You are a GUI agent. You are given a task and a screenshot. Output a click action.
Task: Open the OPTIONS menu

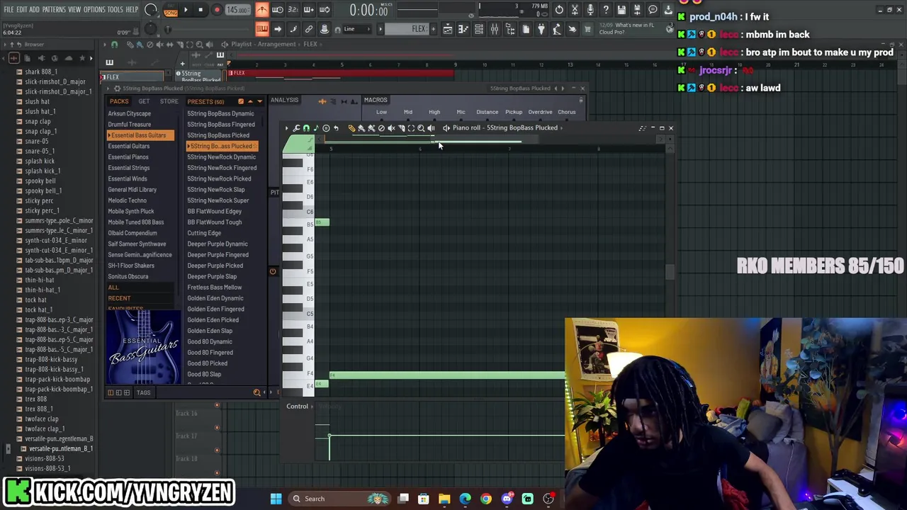pos(94,10)
